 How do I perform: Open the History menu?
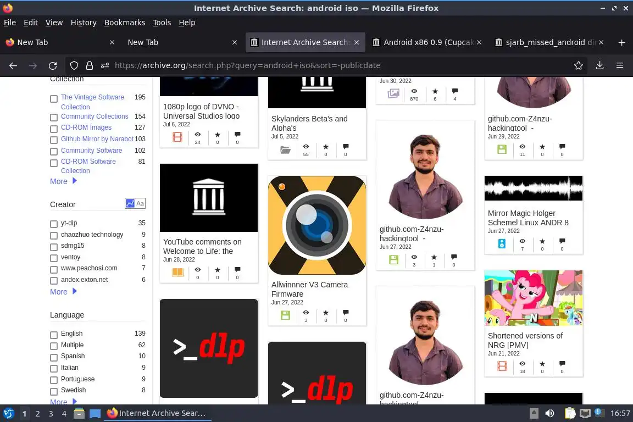pyautogui.click(x=84, y=23)
